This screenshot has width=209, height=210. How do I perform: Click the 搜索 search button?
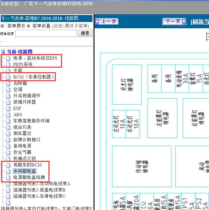85,33
